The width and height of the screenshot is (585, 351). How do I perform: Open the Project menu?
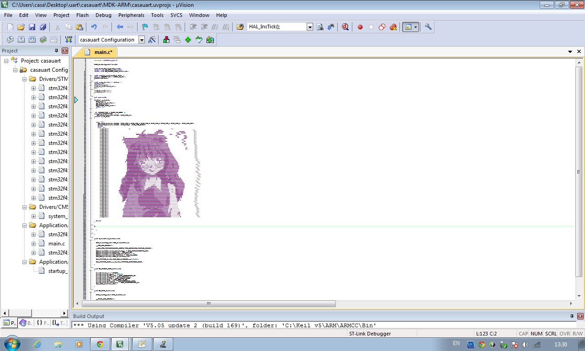tap(61, 15)
